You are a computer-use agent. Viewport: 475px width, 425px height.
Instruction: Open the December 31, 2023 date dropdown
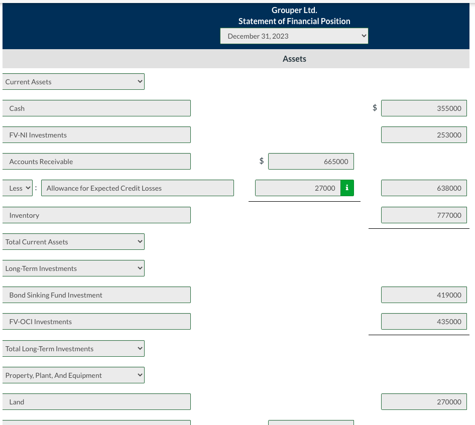point(294,36)
